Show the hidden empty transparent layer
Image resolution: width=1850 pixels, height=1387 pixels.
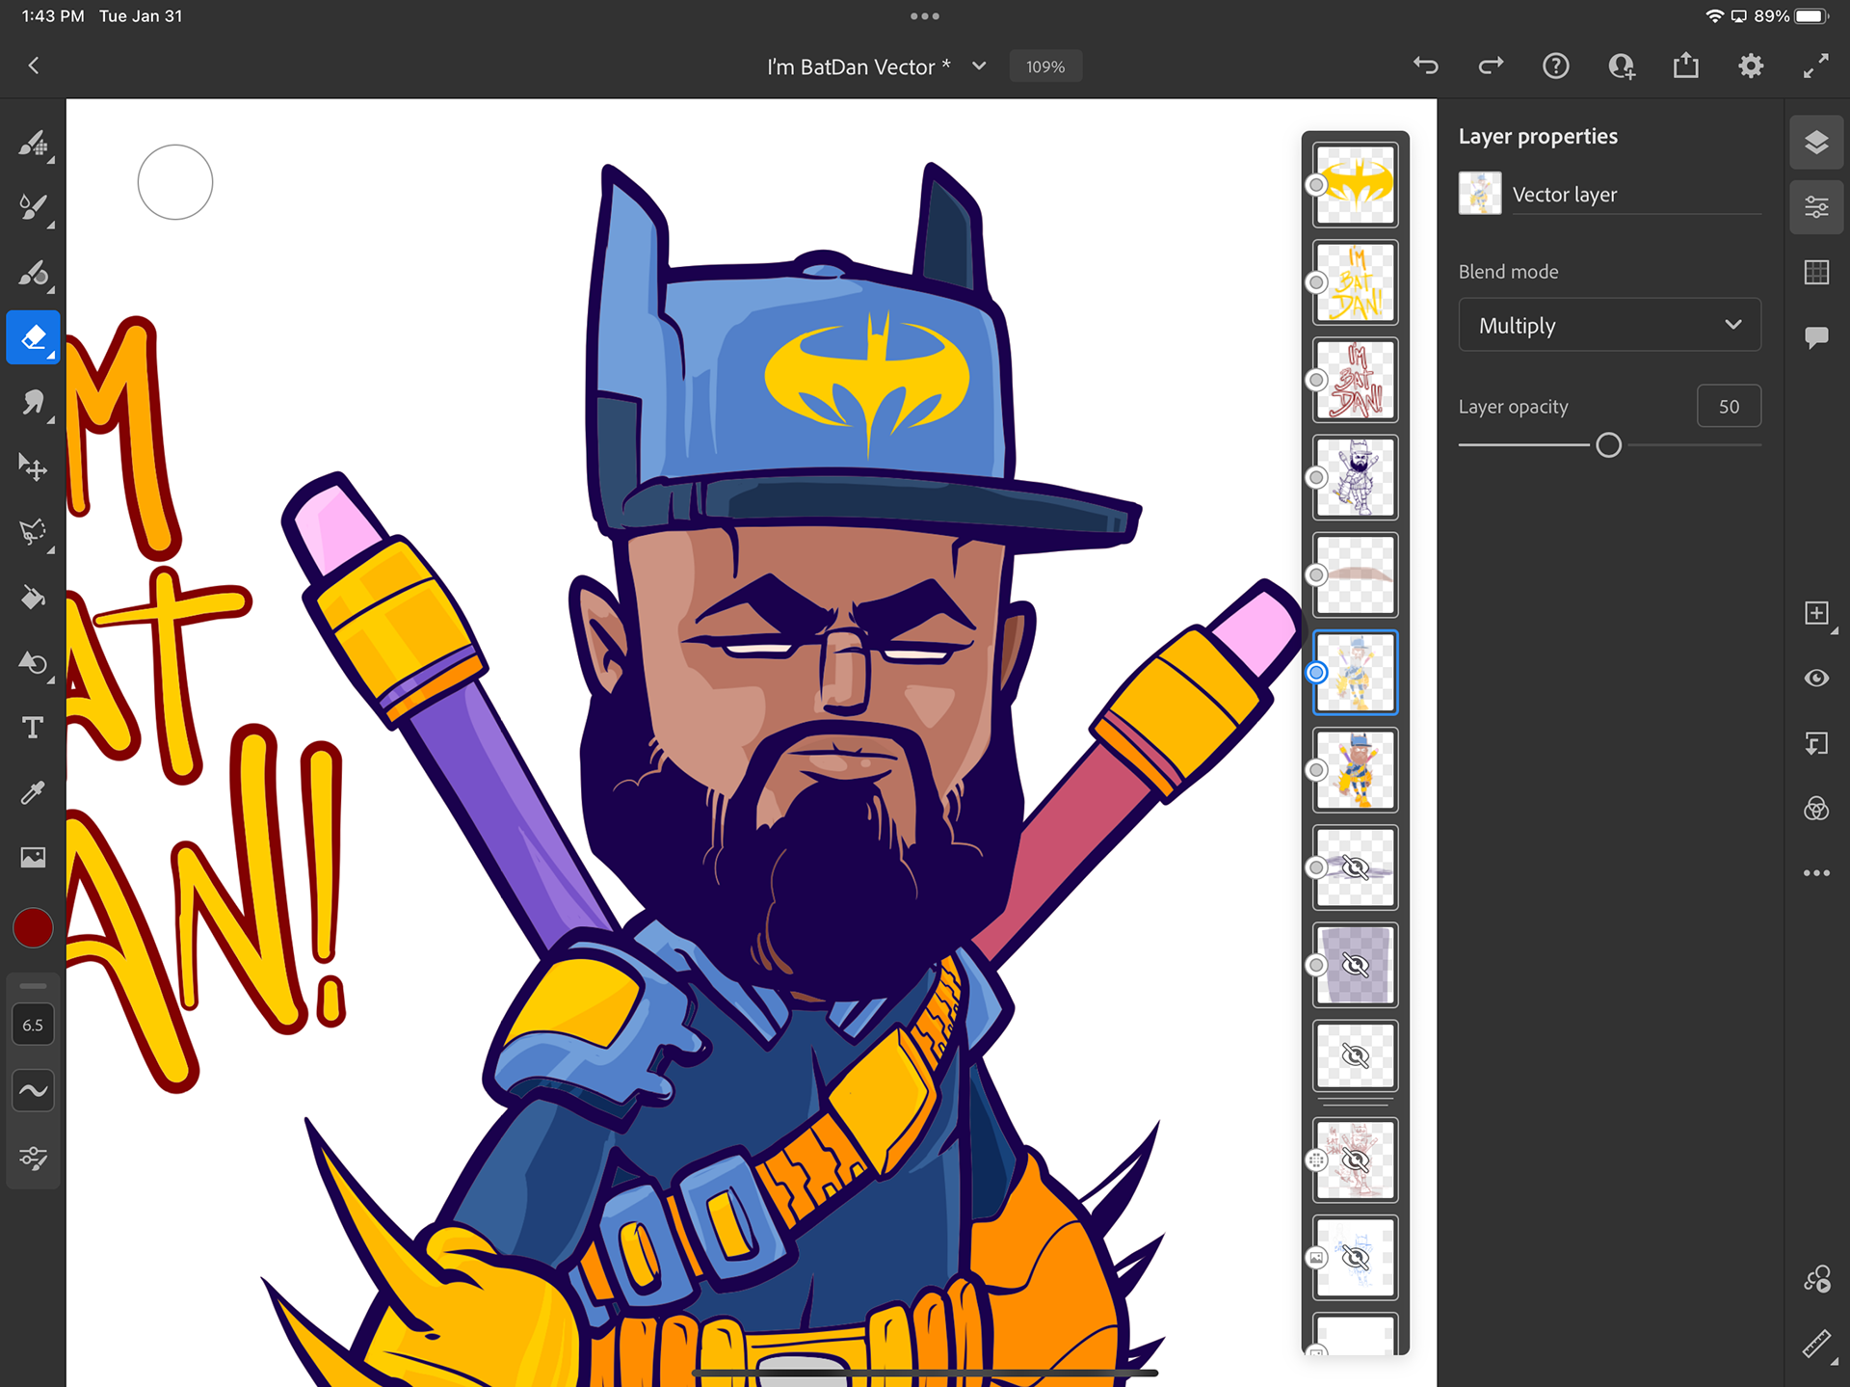tap(1356, 1056)
